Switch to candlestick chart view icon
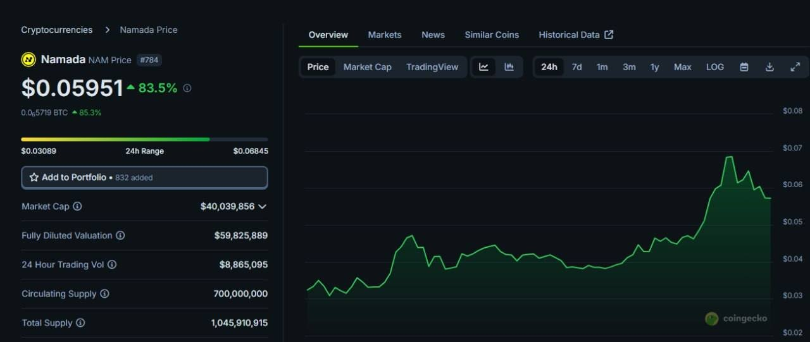Image resolution: width=810 pixels, height=342 pixels. pyautogui.click(x=509, y=67)
